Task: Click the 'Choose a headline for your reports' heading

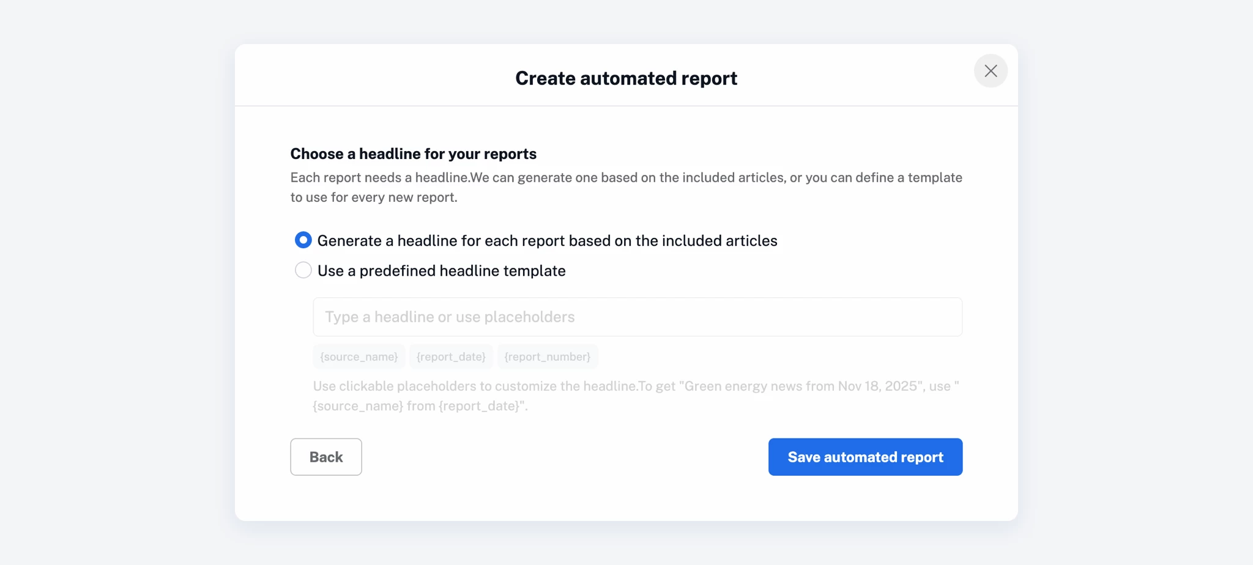Action: click(x=413, y=153)
